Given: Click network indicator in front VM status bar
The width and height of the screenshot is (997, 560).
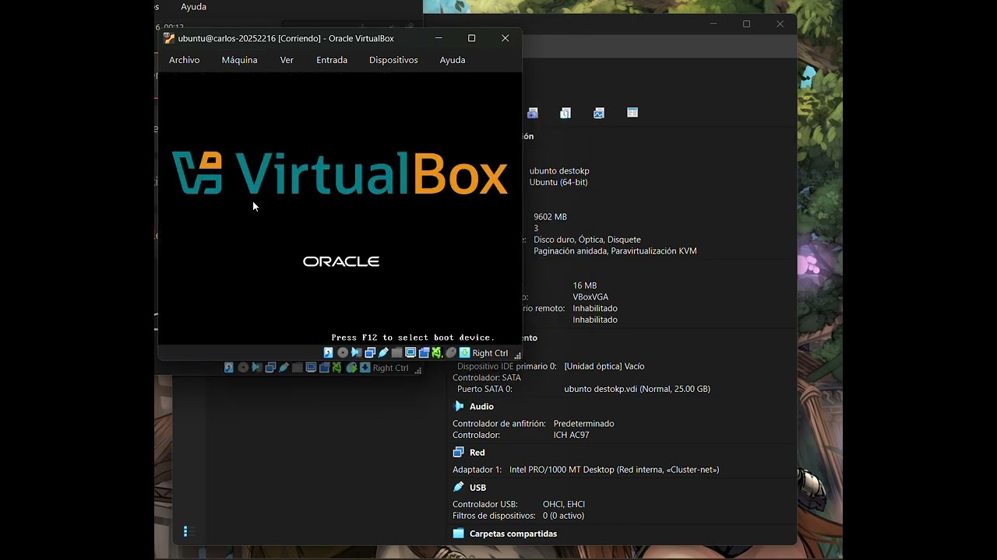Looking at the screenshot, I should (370, 353).
